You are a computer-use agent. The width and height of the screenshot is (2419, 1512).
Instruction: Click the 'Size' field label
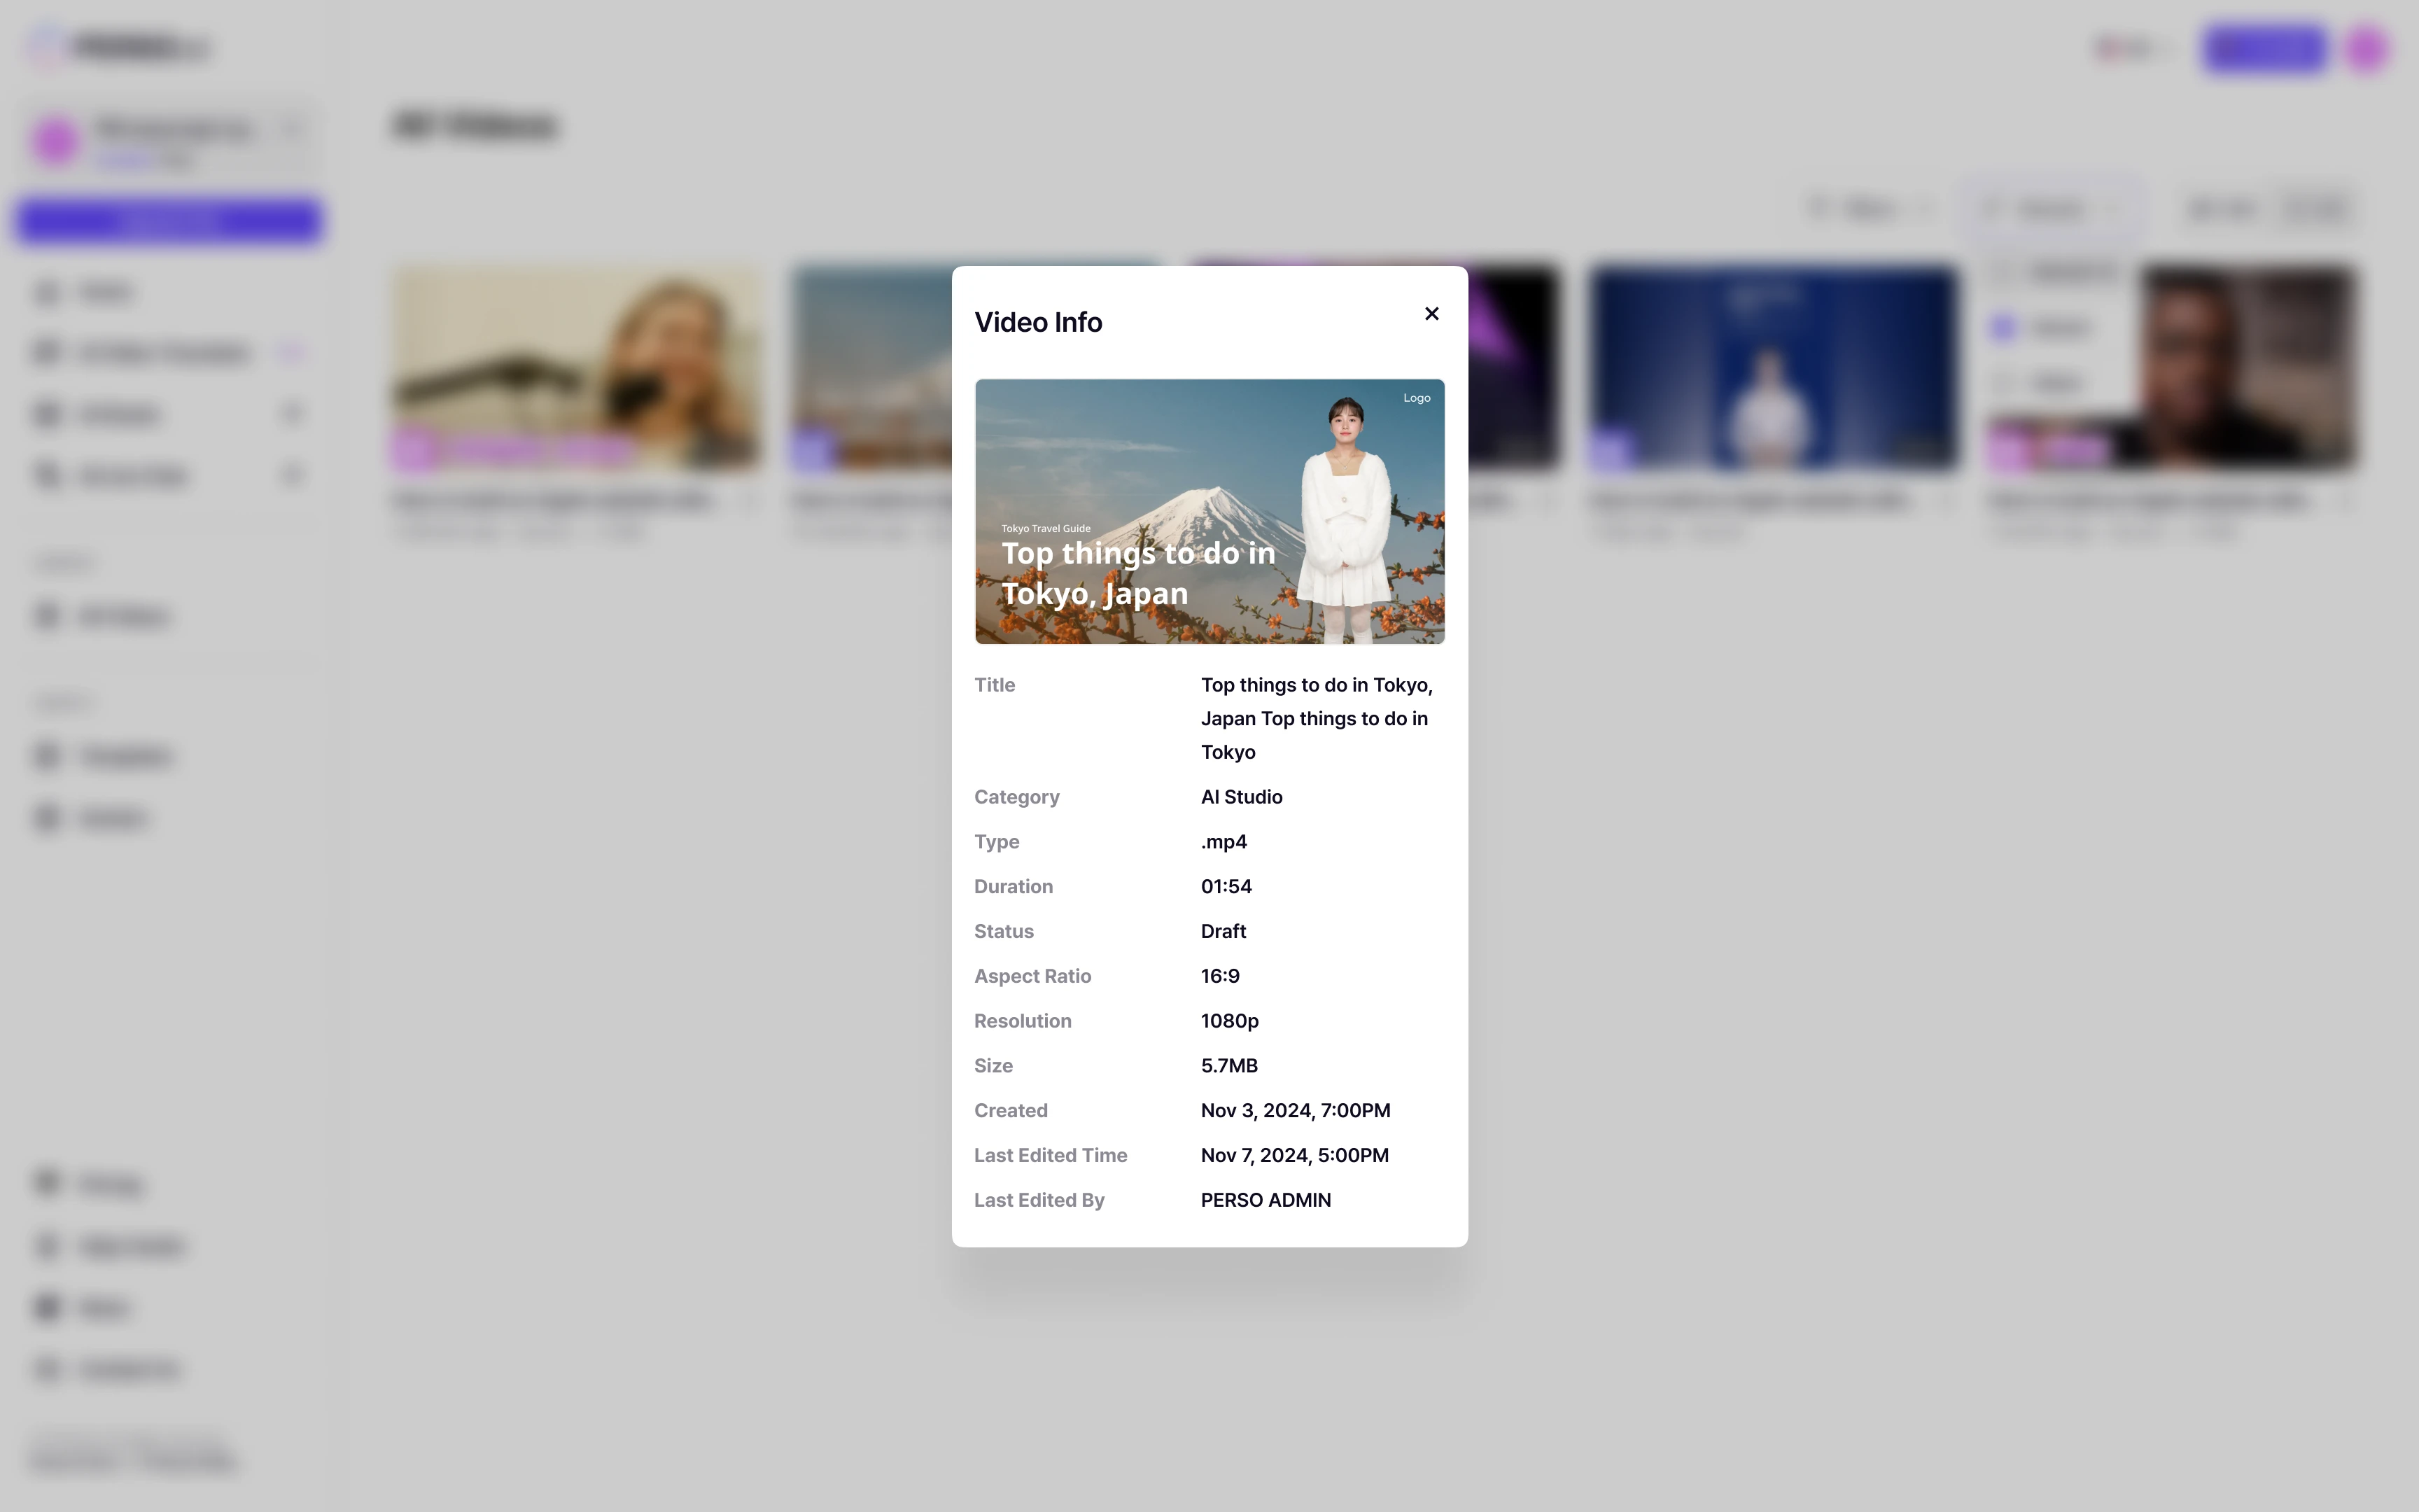[994, 1066]
